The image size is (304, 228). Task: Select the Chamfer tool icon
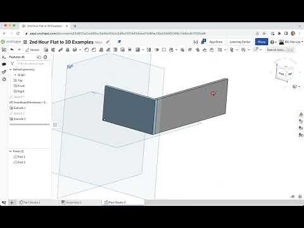[94, 50]
